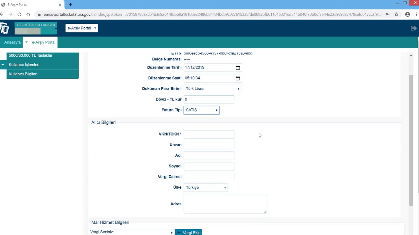This screenshot has width=419, height=235.
Task: Open a new browser tab
Action: (70, 5)
